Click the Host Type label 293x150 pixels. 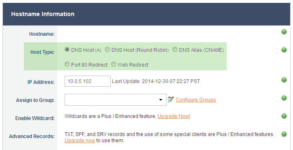pyautogui.click(x=42, y=52)
